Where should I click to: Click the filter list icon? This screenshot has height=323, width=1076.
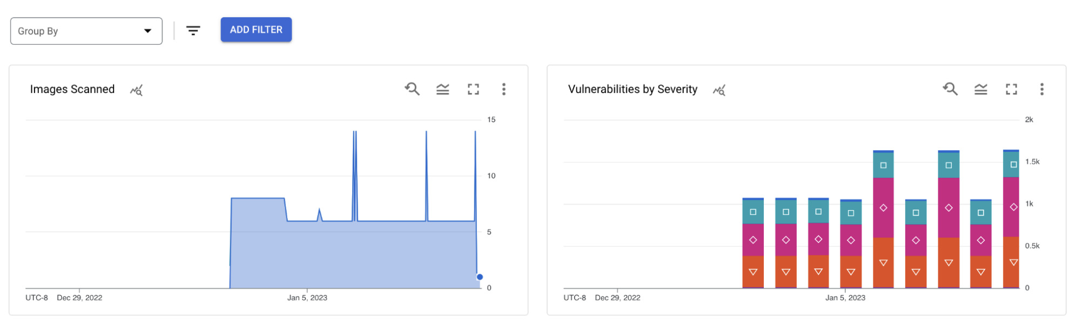(x=193, y=31)
